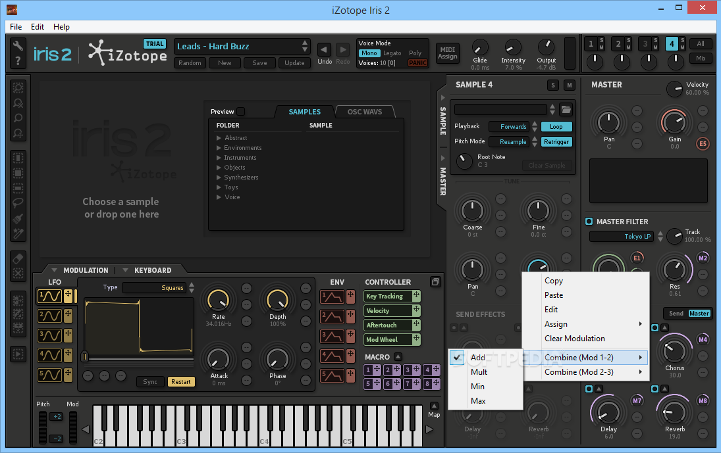This screenshot has width=721, height=453.
Task: Open the wrench settings icon
Action: pos(18,45)
